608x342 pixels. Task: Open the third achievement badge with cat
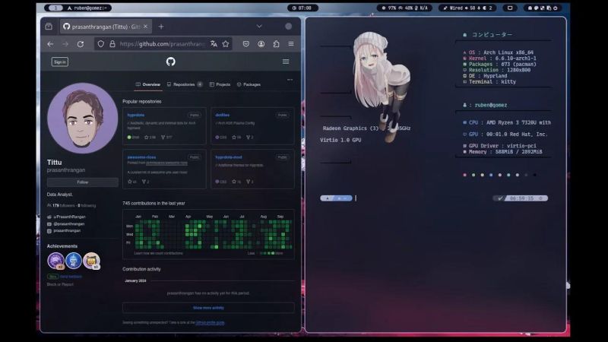click(91, 261)
